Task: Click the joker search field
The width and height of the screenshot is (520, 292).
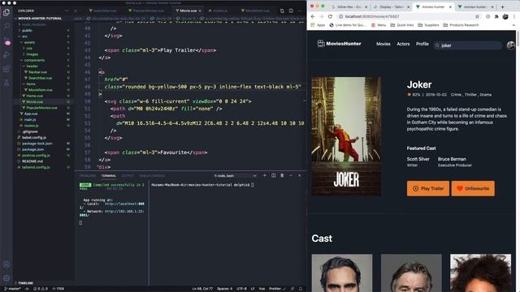Action: click(467, 45)
